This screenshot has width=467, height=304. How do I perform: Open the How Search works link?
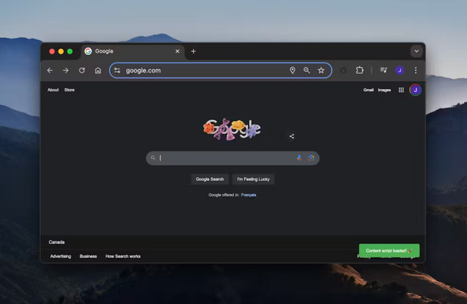point(123,256)
